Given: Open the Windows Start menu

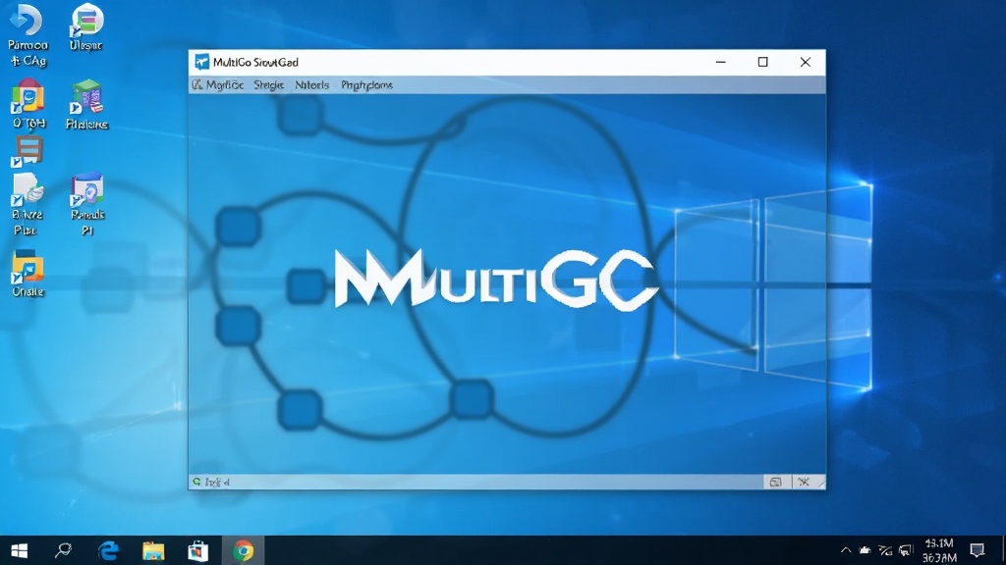Looking at the screenshot, I should (20, 551).
